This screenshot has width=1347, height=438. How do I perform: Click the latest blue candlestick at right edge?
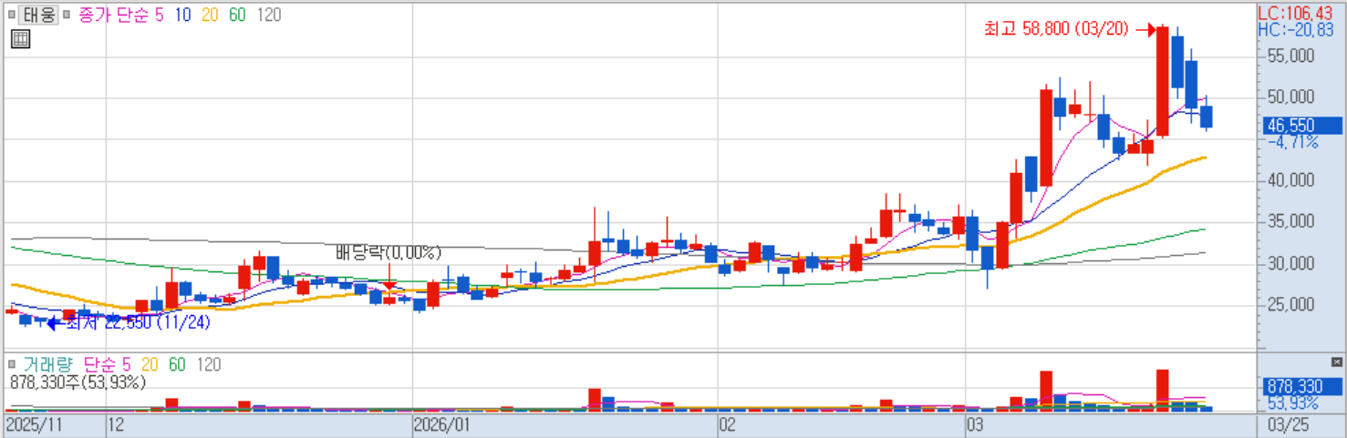coord(1206,117)
